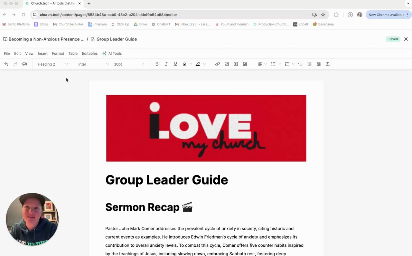Bookmark this page with star icon
The image size is (412, 256).
(323, 14)
